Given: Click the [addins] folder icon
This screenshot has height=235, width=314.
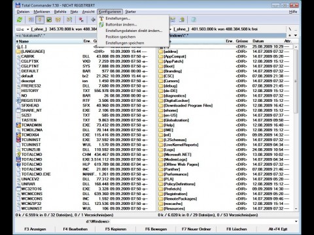Looking at the screenshot, I should point(161,52).
